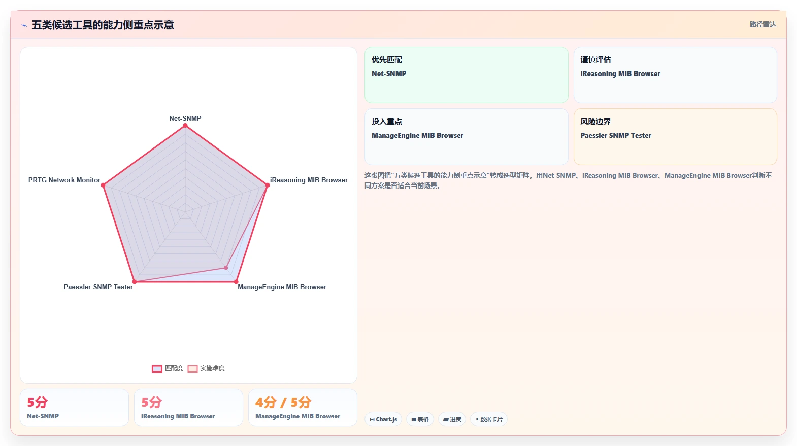This screenshot has width=797, height=446.
Task: Click the 数据卡片 tag
Action: click(x=488, y=419)
